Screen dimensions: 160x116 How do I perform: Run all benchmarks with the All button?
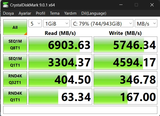click(x=15, y=27)
